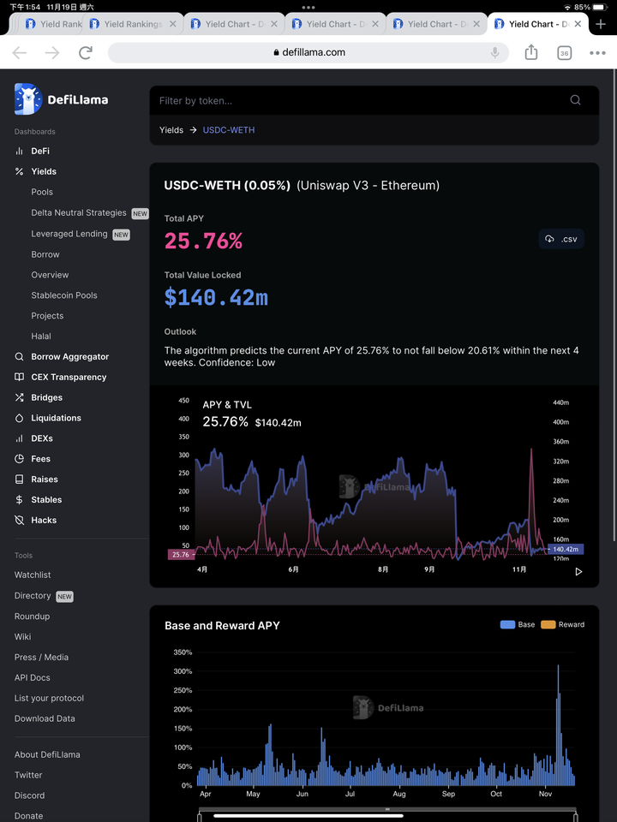The width and height of the screenshot is (617, 822).
Task: Download the .csv data file
Action: tap(561, 239)
